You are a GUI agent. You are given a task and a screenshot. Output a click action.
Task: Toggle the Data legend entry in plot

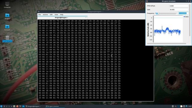tap(186, 17)
